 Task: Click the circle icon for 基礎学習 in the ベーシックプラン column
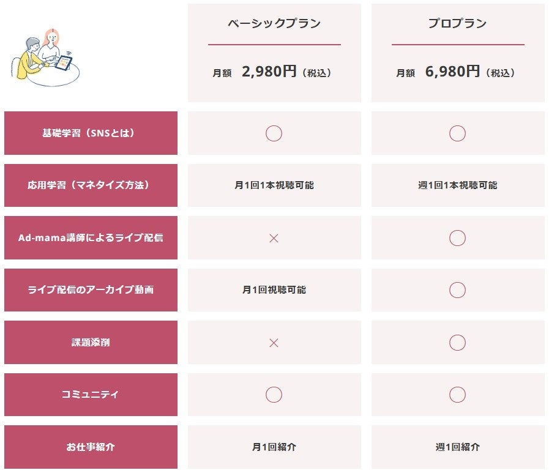(274, 133)
